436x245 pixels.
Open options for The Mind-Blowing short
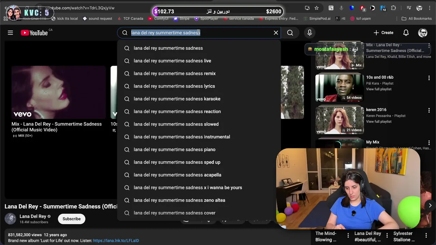point(348,235)
